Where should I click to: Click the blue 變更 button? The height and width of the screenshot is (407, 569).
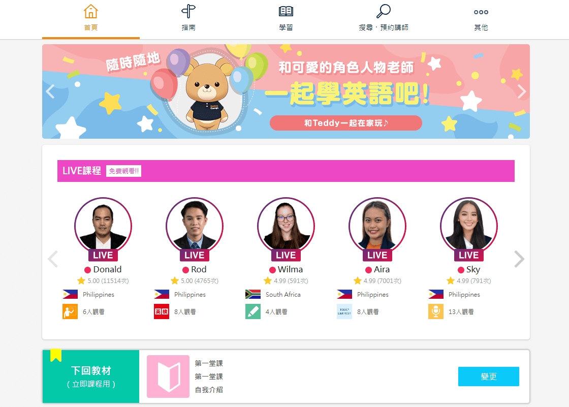pyautogui.click(x=488, y=377)
